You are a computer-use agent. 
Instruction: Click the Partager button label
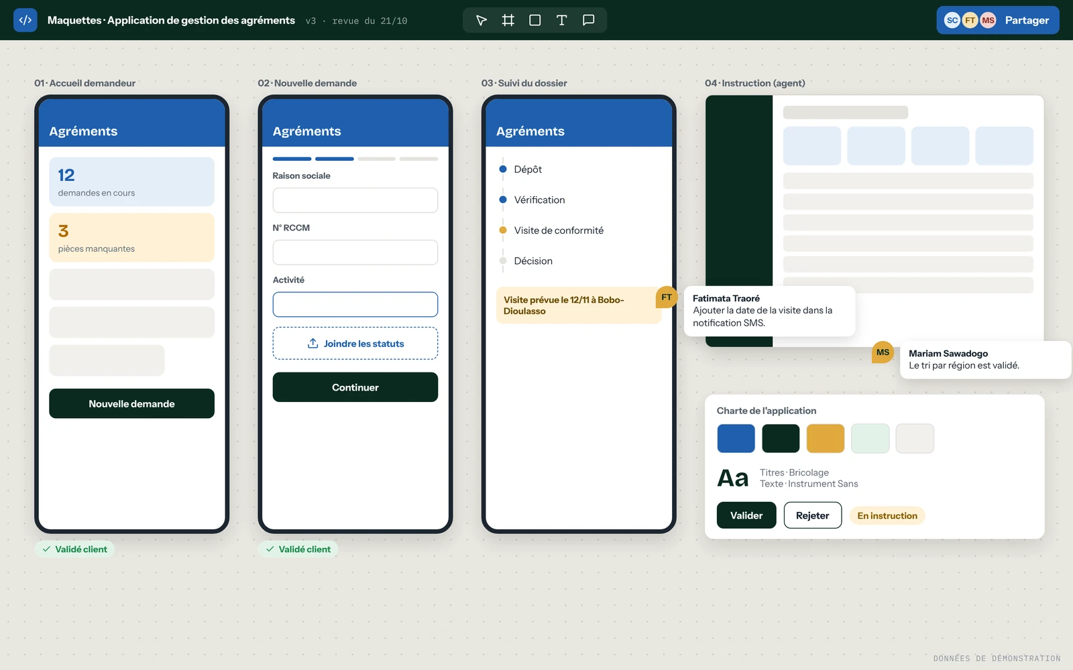pyautogui.click(x=1027, y=20)
